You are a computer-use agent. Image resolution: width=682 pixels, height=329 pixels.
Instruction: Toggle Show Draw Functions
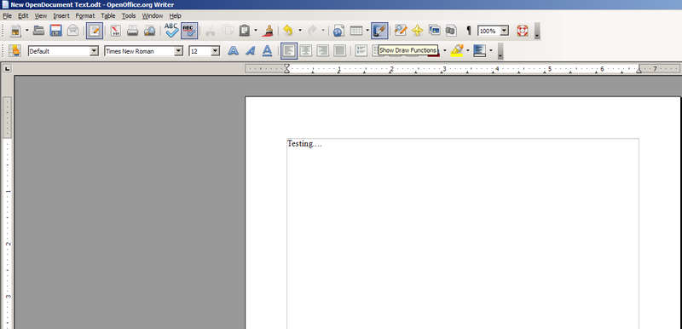(379, 31)
